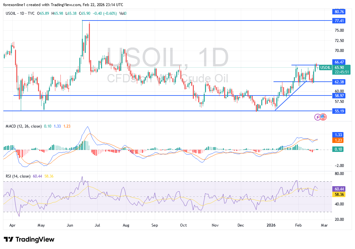The image size is (355, 249).
Task: Click the Vol volume indicator label
Action: [x=122, y=13]
